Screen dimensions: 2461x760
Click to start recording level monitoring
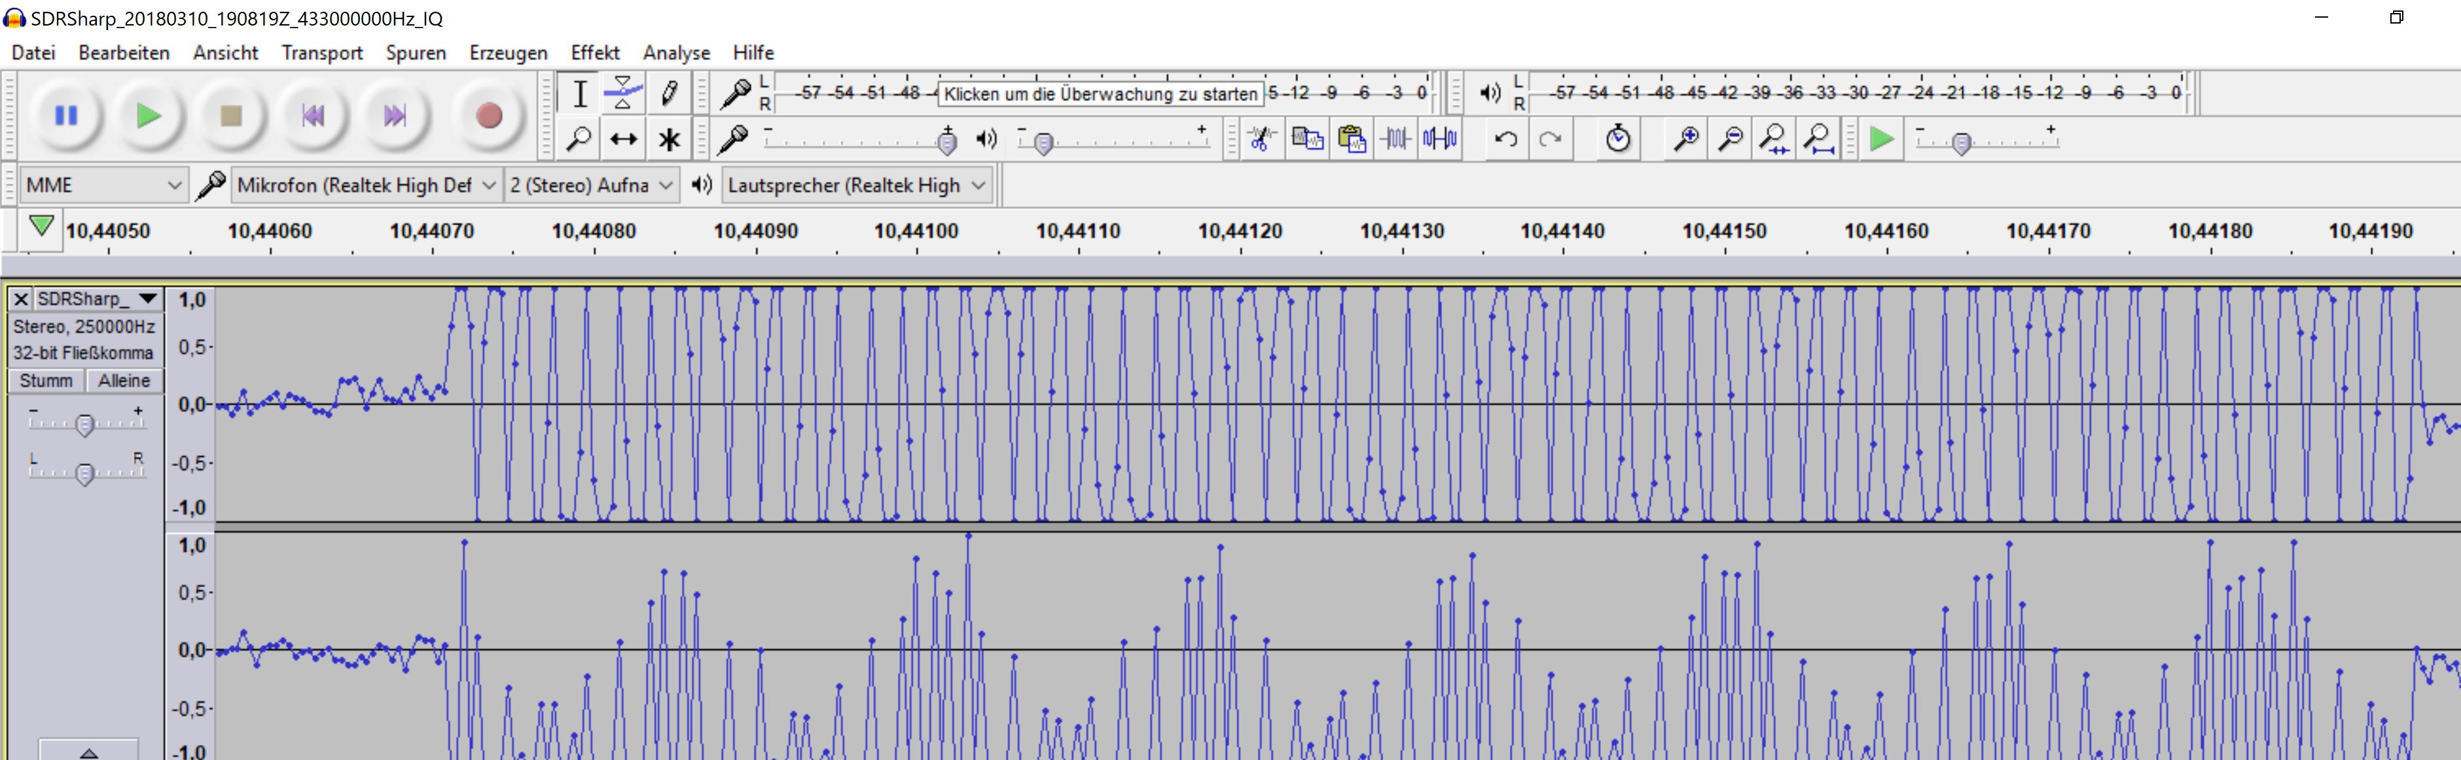1100,94
